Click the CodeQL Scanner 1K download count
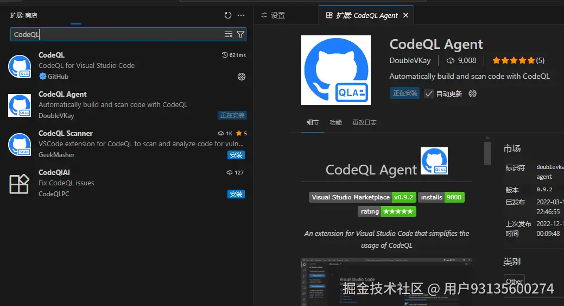Viewport: 564px width, 306px height. point(225,133)
